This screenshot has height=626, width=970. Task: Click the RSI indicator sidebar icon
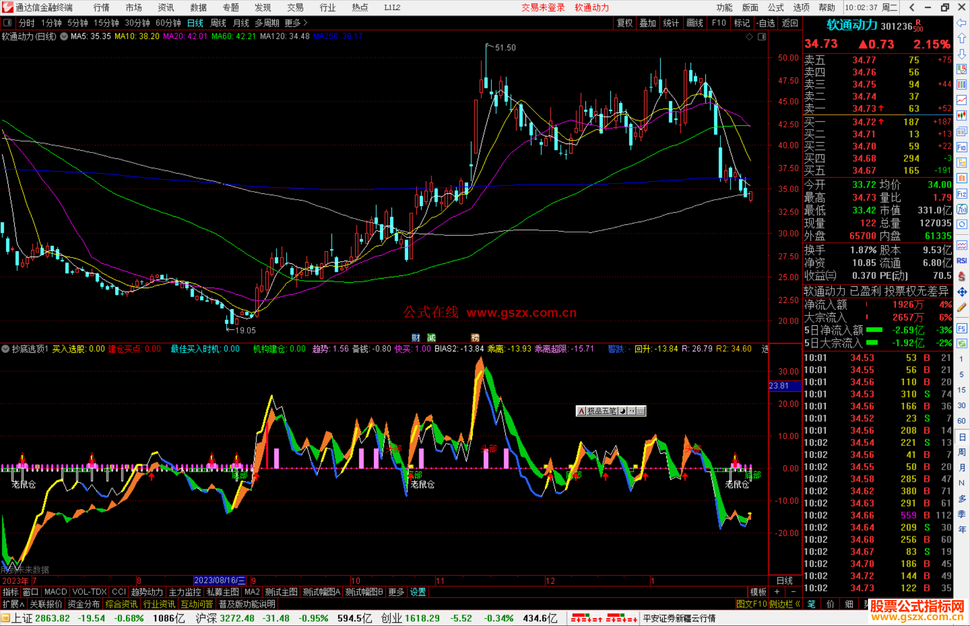[x=961, y=261]
